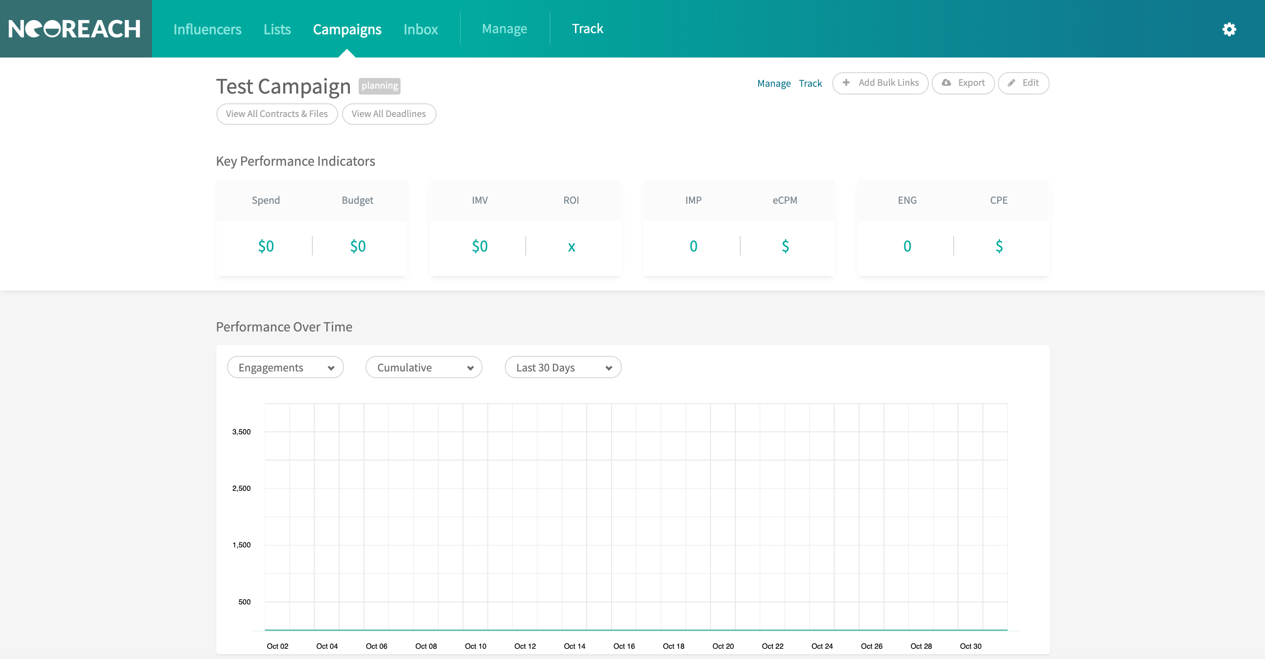The image size is (1265, 659).
Task: Open the Cumulative dropdown menu
Action: (424, 368)
